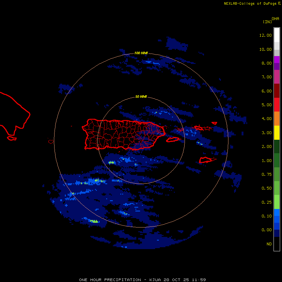Image resolution: width=282 pixels, height=282 pixels.
Task: Click the 0.50 legend value
Action: pyautogui.click(x=267, y=188)
